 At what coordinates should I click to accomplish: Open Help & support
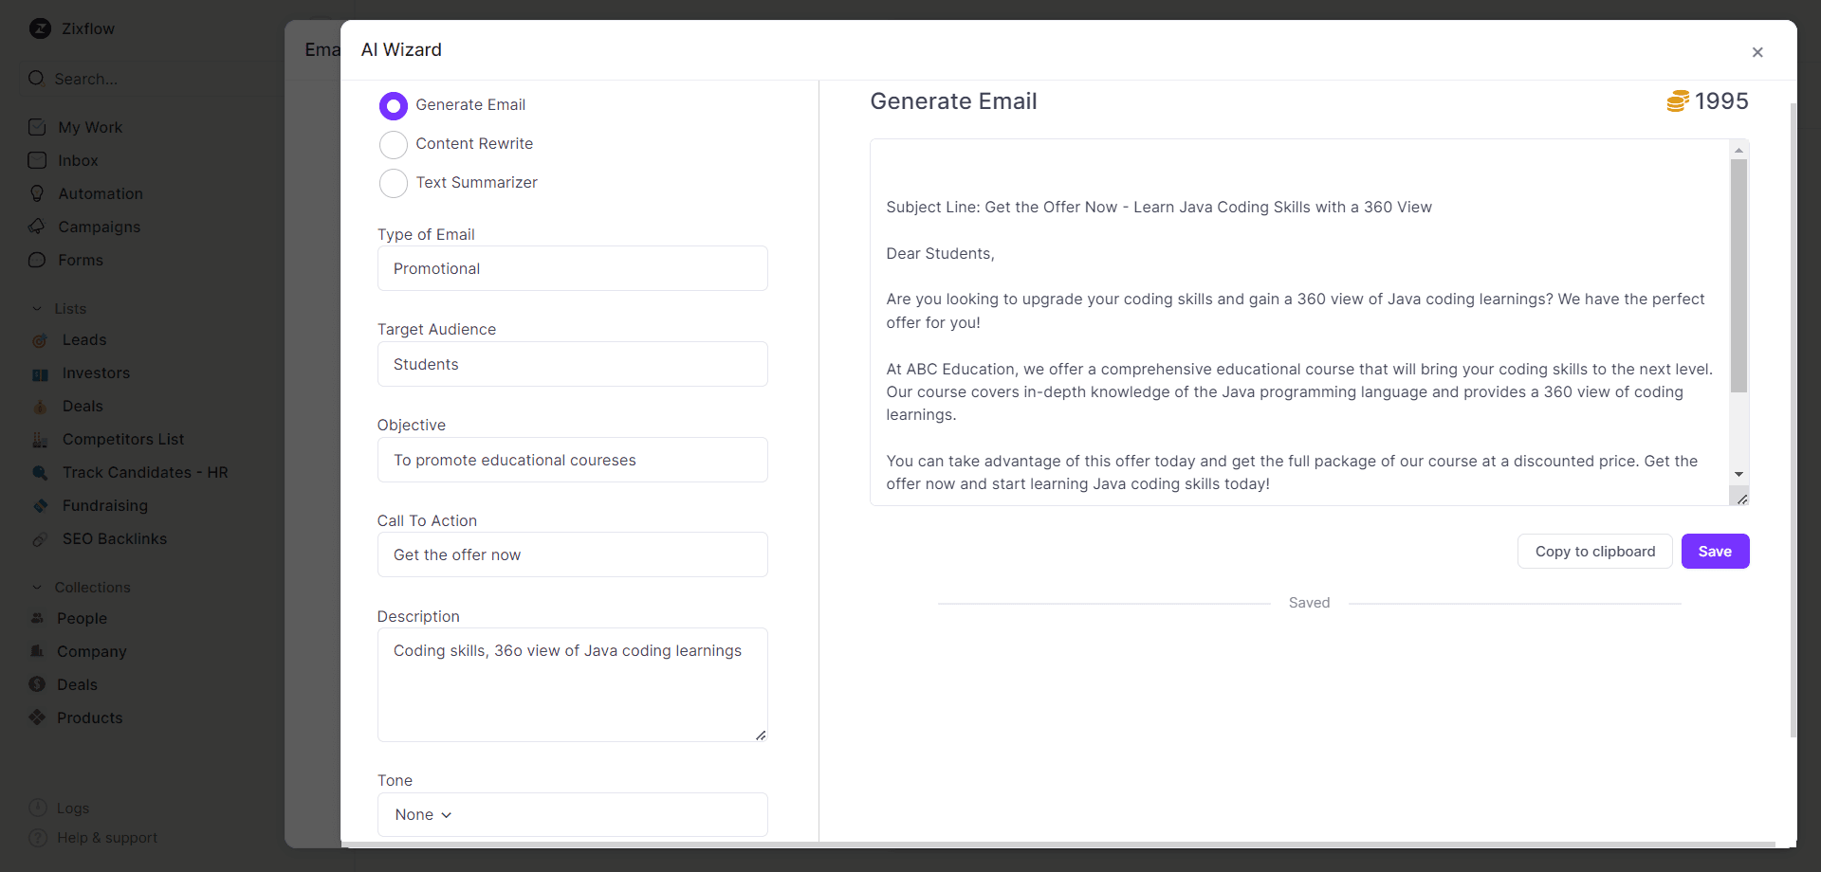click(x=105, y=837)
